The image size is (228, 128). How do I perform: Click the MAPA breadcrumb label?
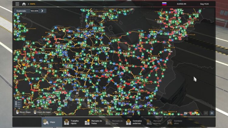pos(33,4)
